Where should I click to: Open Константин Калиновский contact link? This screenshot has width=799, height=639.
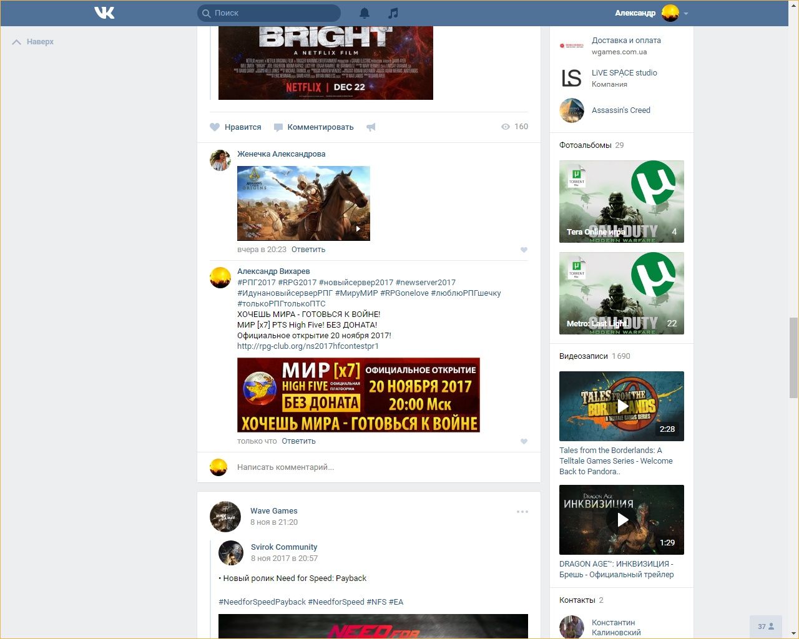coord(616,628)
